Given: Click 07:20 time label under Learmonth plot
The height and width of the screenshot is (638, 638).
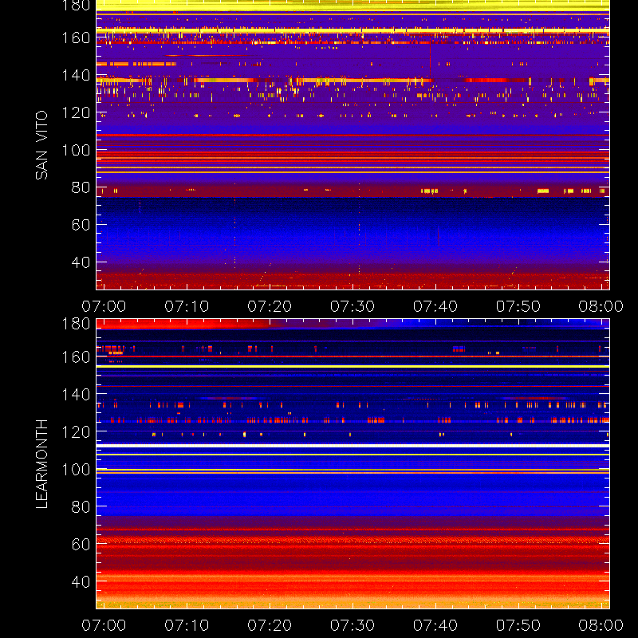Looking at the screenshot, I should pos(270,625).
